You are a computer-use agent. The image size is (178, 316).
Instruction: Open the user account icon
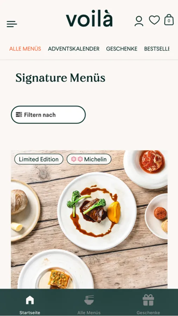tap(139, 21)
